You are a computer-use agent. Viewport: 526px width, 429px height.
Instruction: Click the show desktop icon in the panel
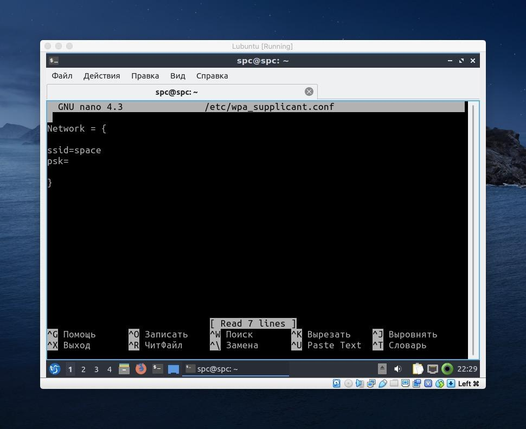[174, 369]
